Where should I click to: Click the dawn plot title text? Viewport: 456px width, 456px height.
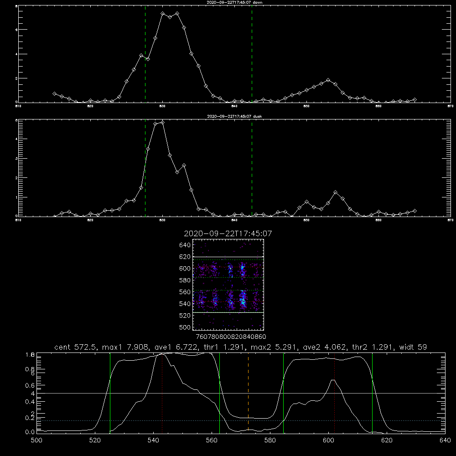pyautogui.click(x=234, y=2)
